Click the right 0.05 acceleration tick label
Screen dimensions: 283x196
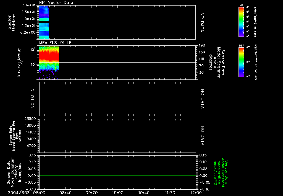point(204,169)
